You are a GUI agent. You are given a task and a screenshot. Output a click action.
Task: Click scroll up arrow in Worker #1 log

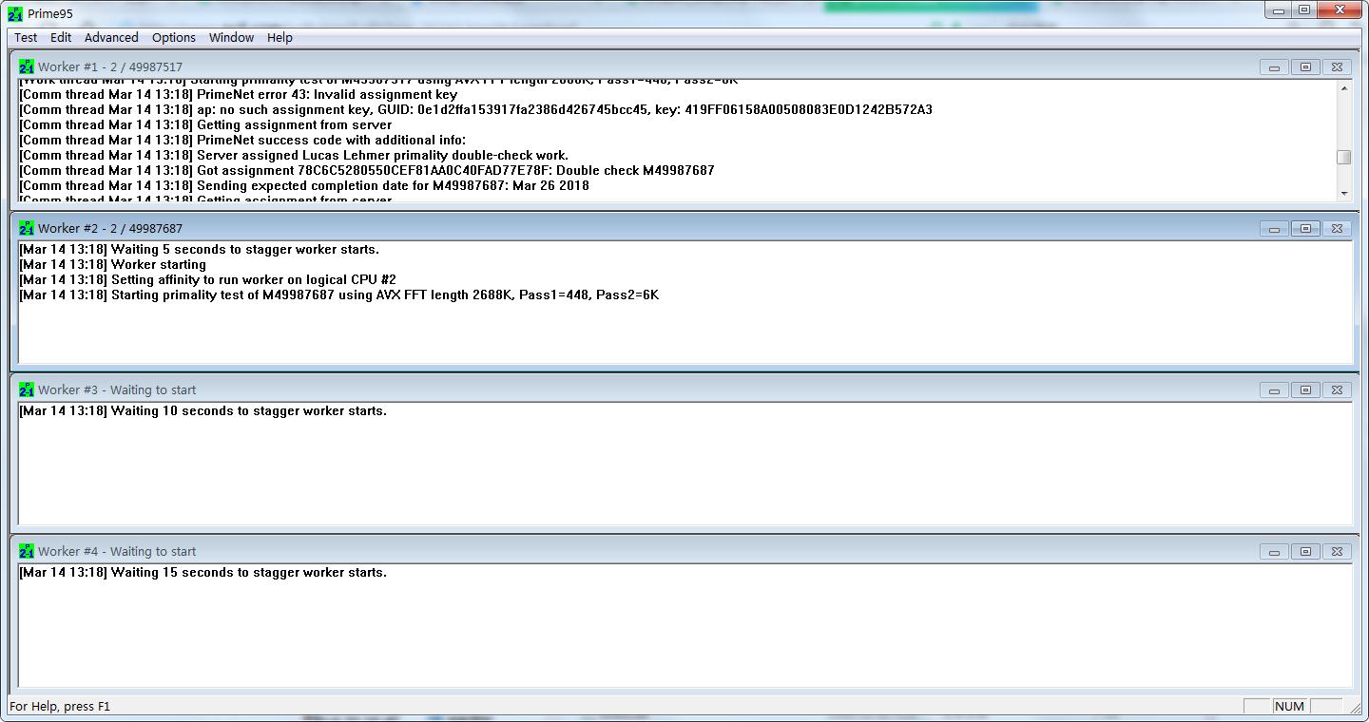(1343, 88)
